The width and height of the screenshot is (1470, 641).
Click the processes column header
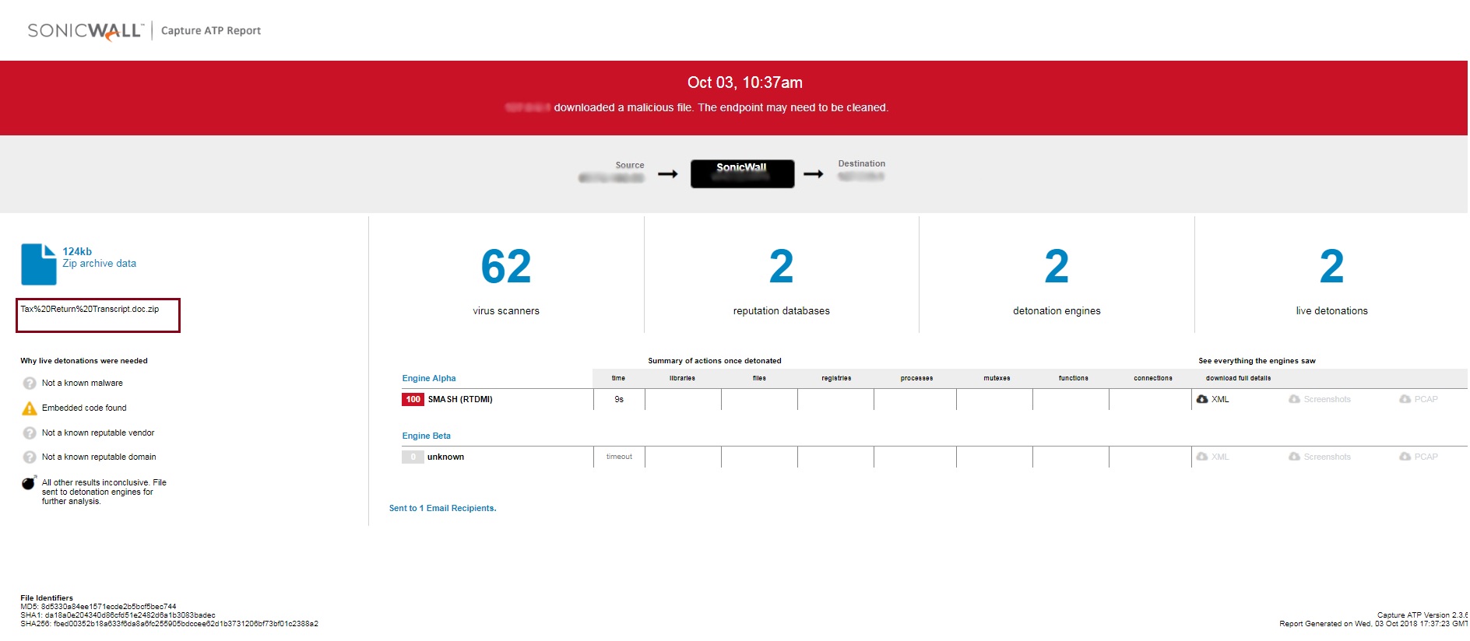pos(916,379)
